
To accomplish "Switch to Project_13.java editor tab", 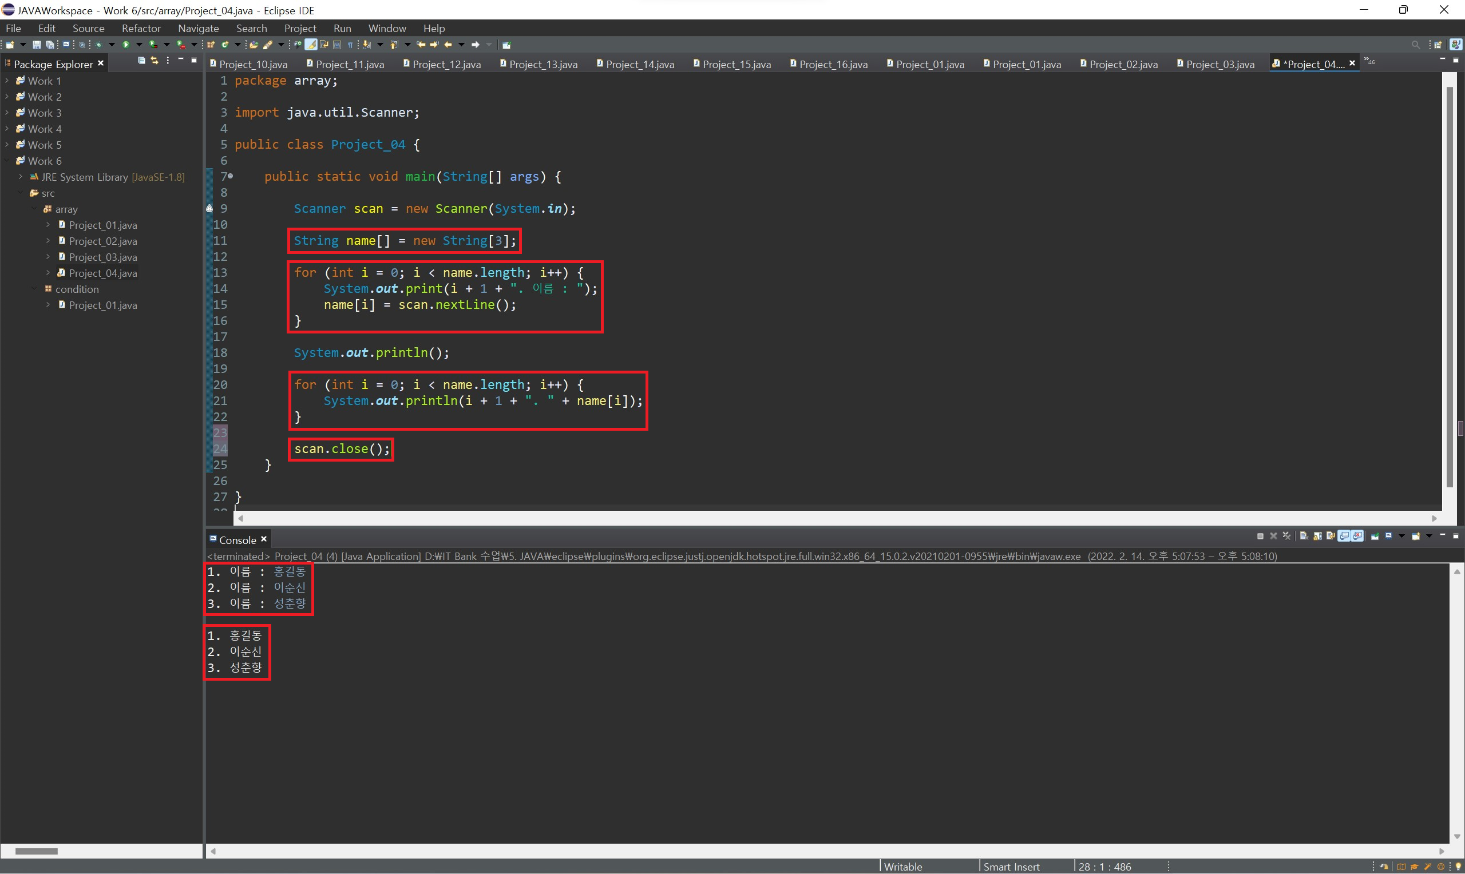I will coord(543,64).
